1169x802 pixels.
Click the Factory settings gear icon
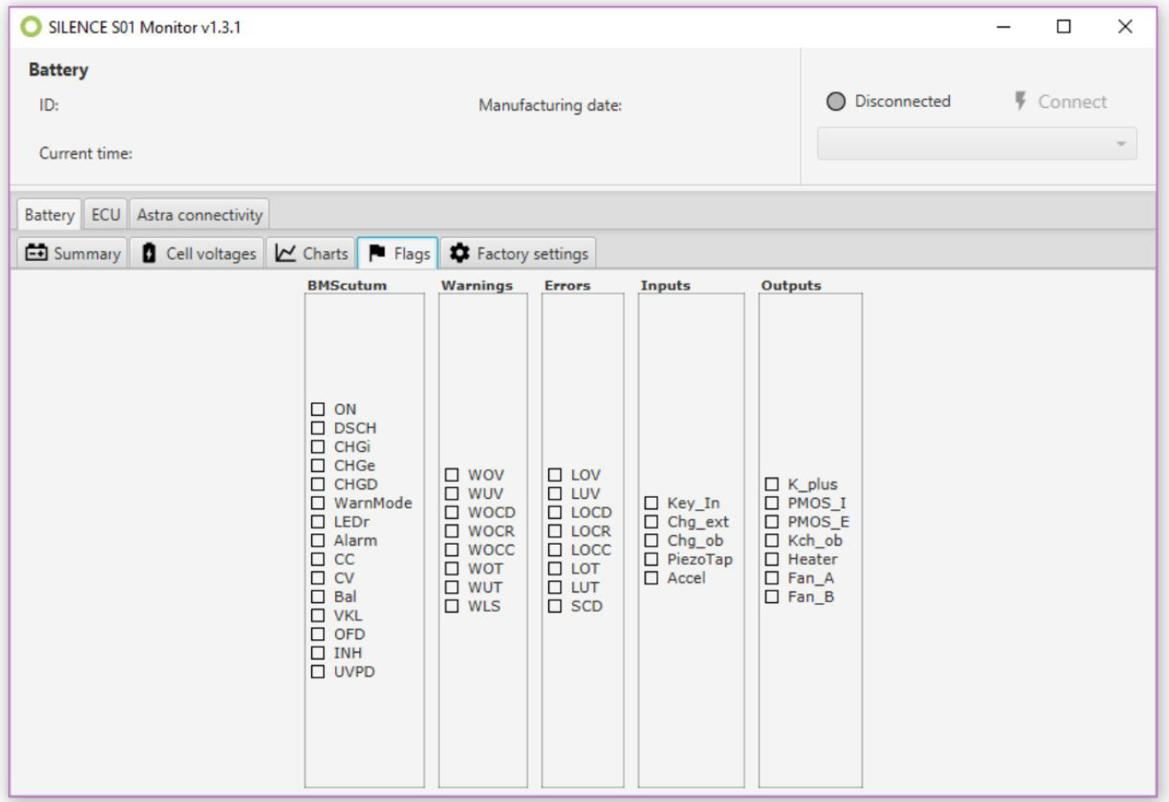(459, 253)
